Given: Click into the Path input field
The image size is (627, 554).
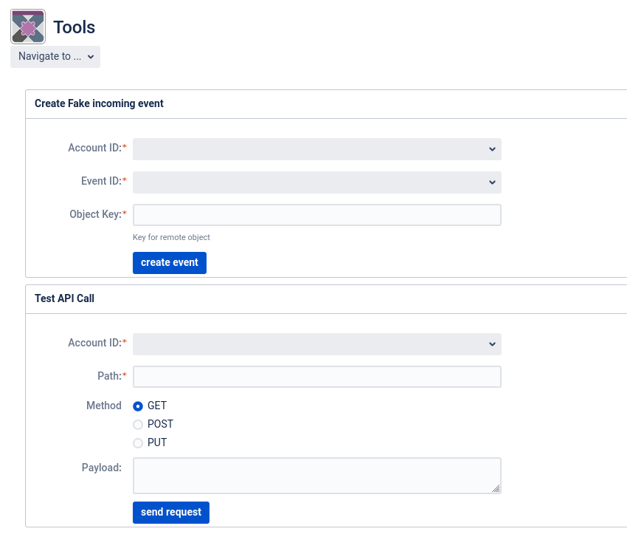Looking at the screenshot, I should pos(317,377).
